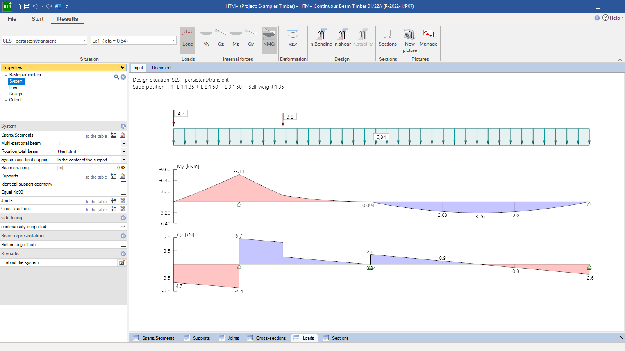The height and width of the screenshot is (351, 625).
Task: Collapse the System properties section
Action: (x=123, y=126)
